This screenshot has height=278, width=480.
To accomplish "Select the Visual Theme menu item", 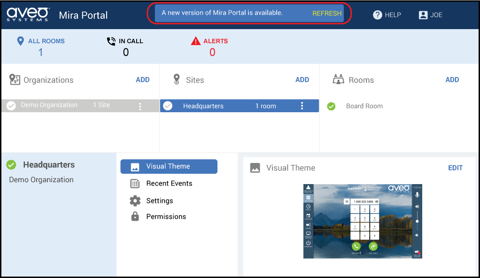I will coord(169,166).
